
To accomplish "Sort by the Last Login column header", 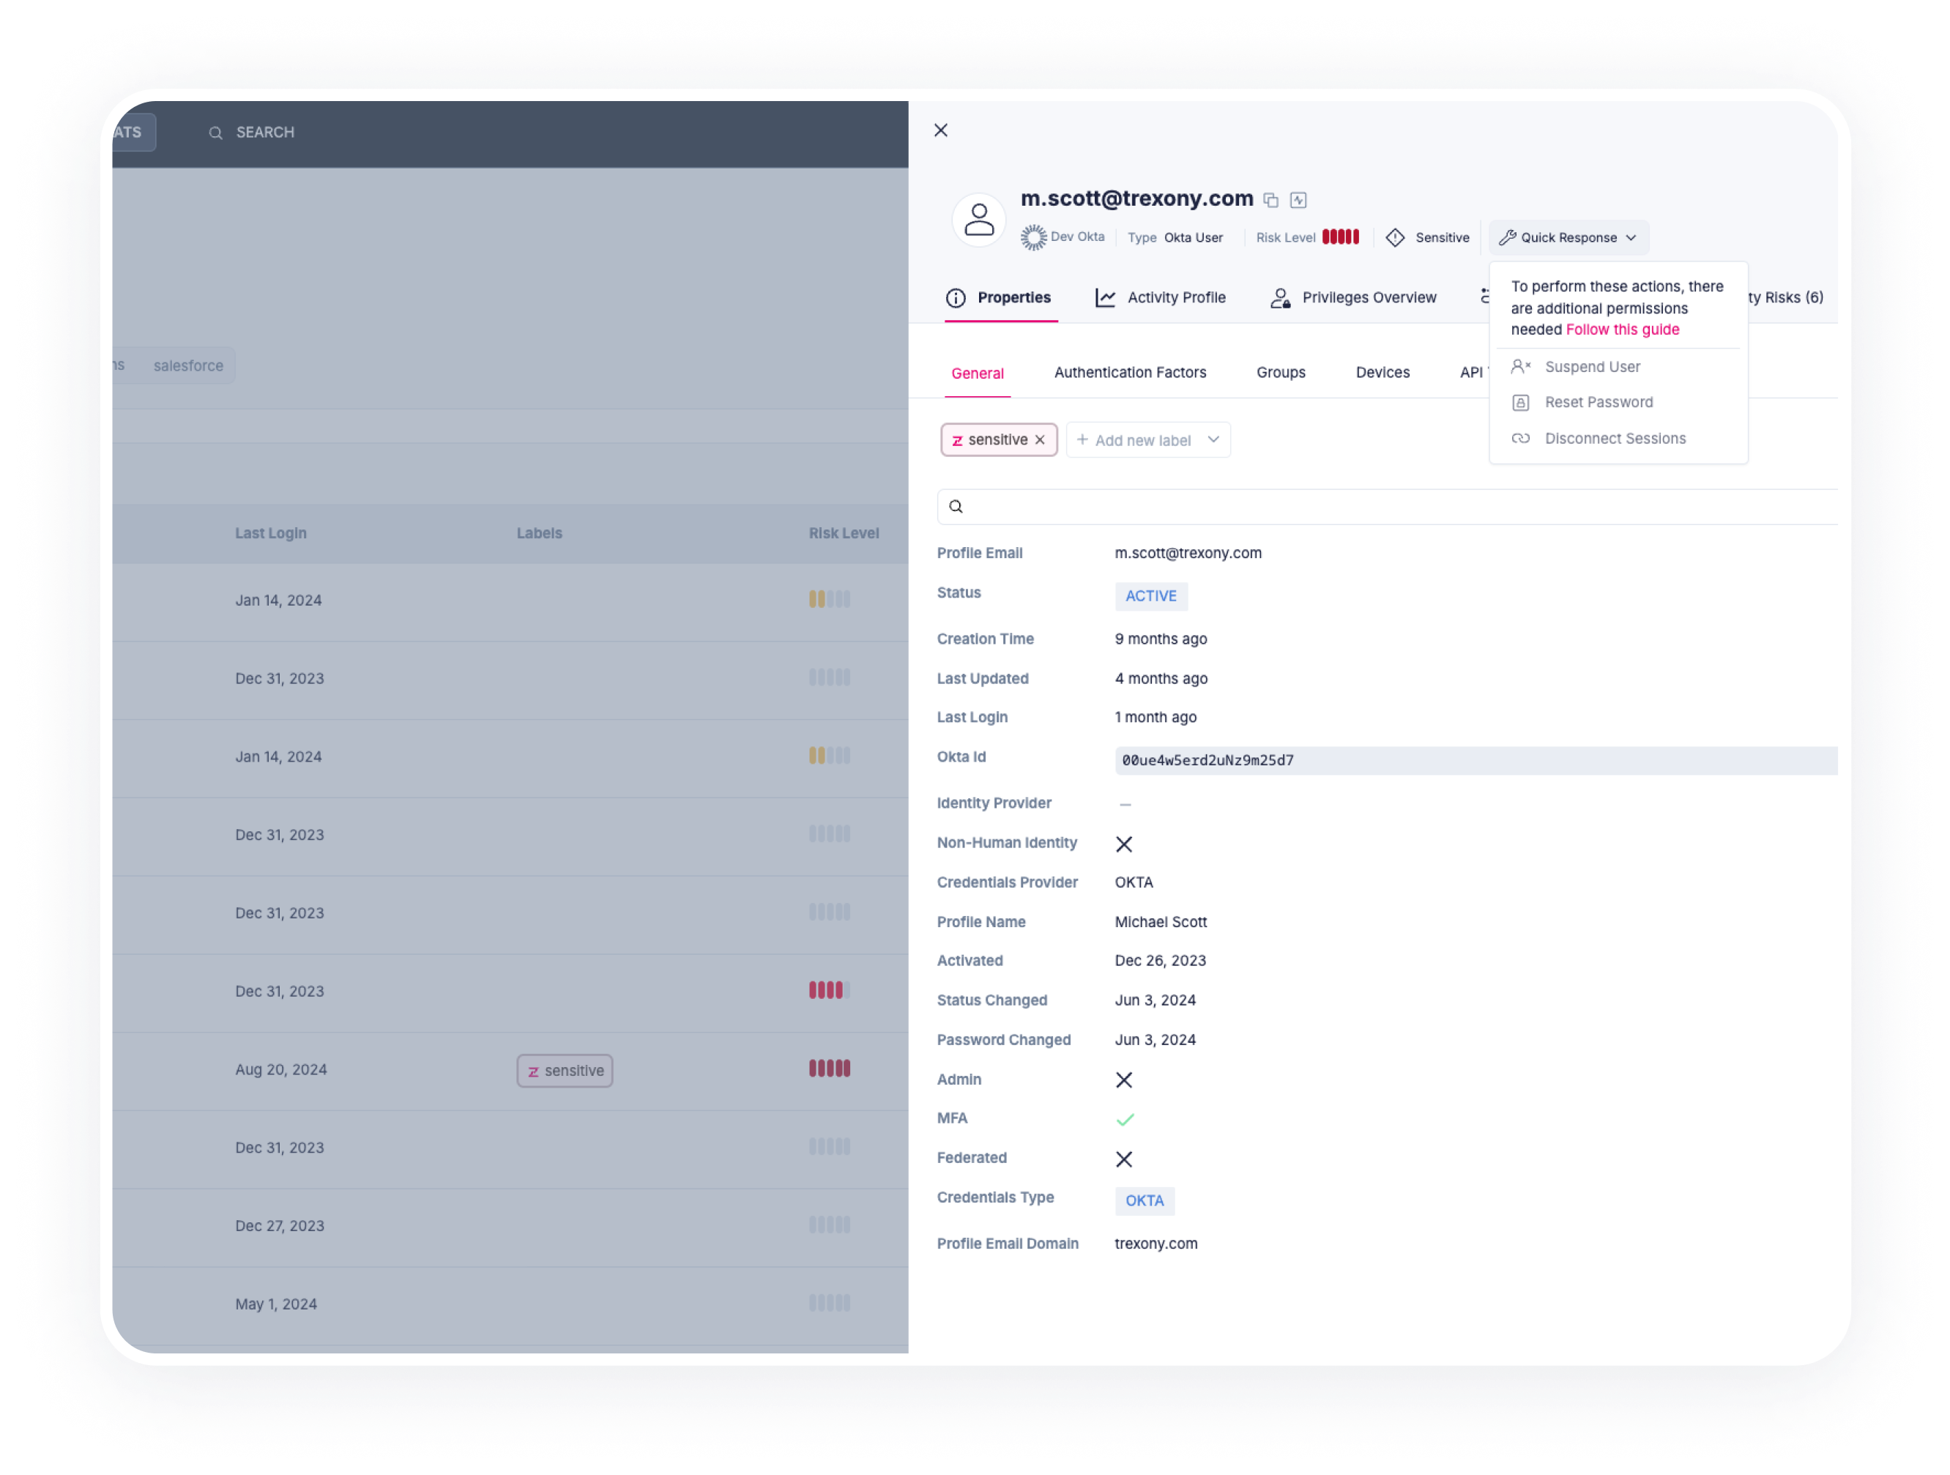I will point(271,533).
